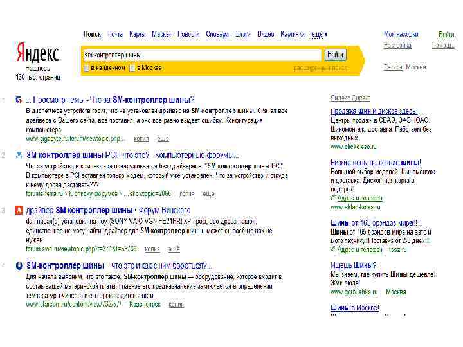Click favicon of first gigabyte forum result

point(19,100)
